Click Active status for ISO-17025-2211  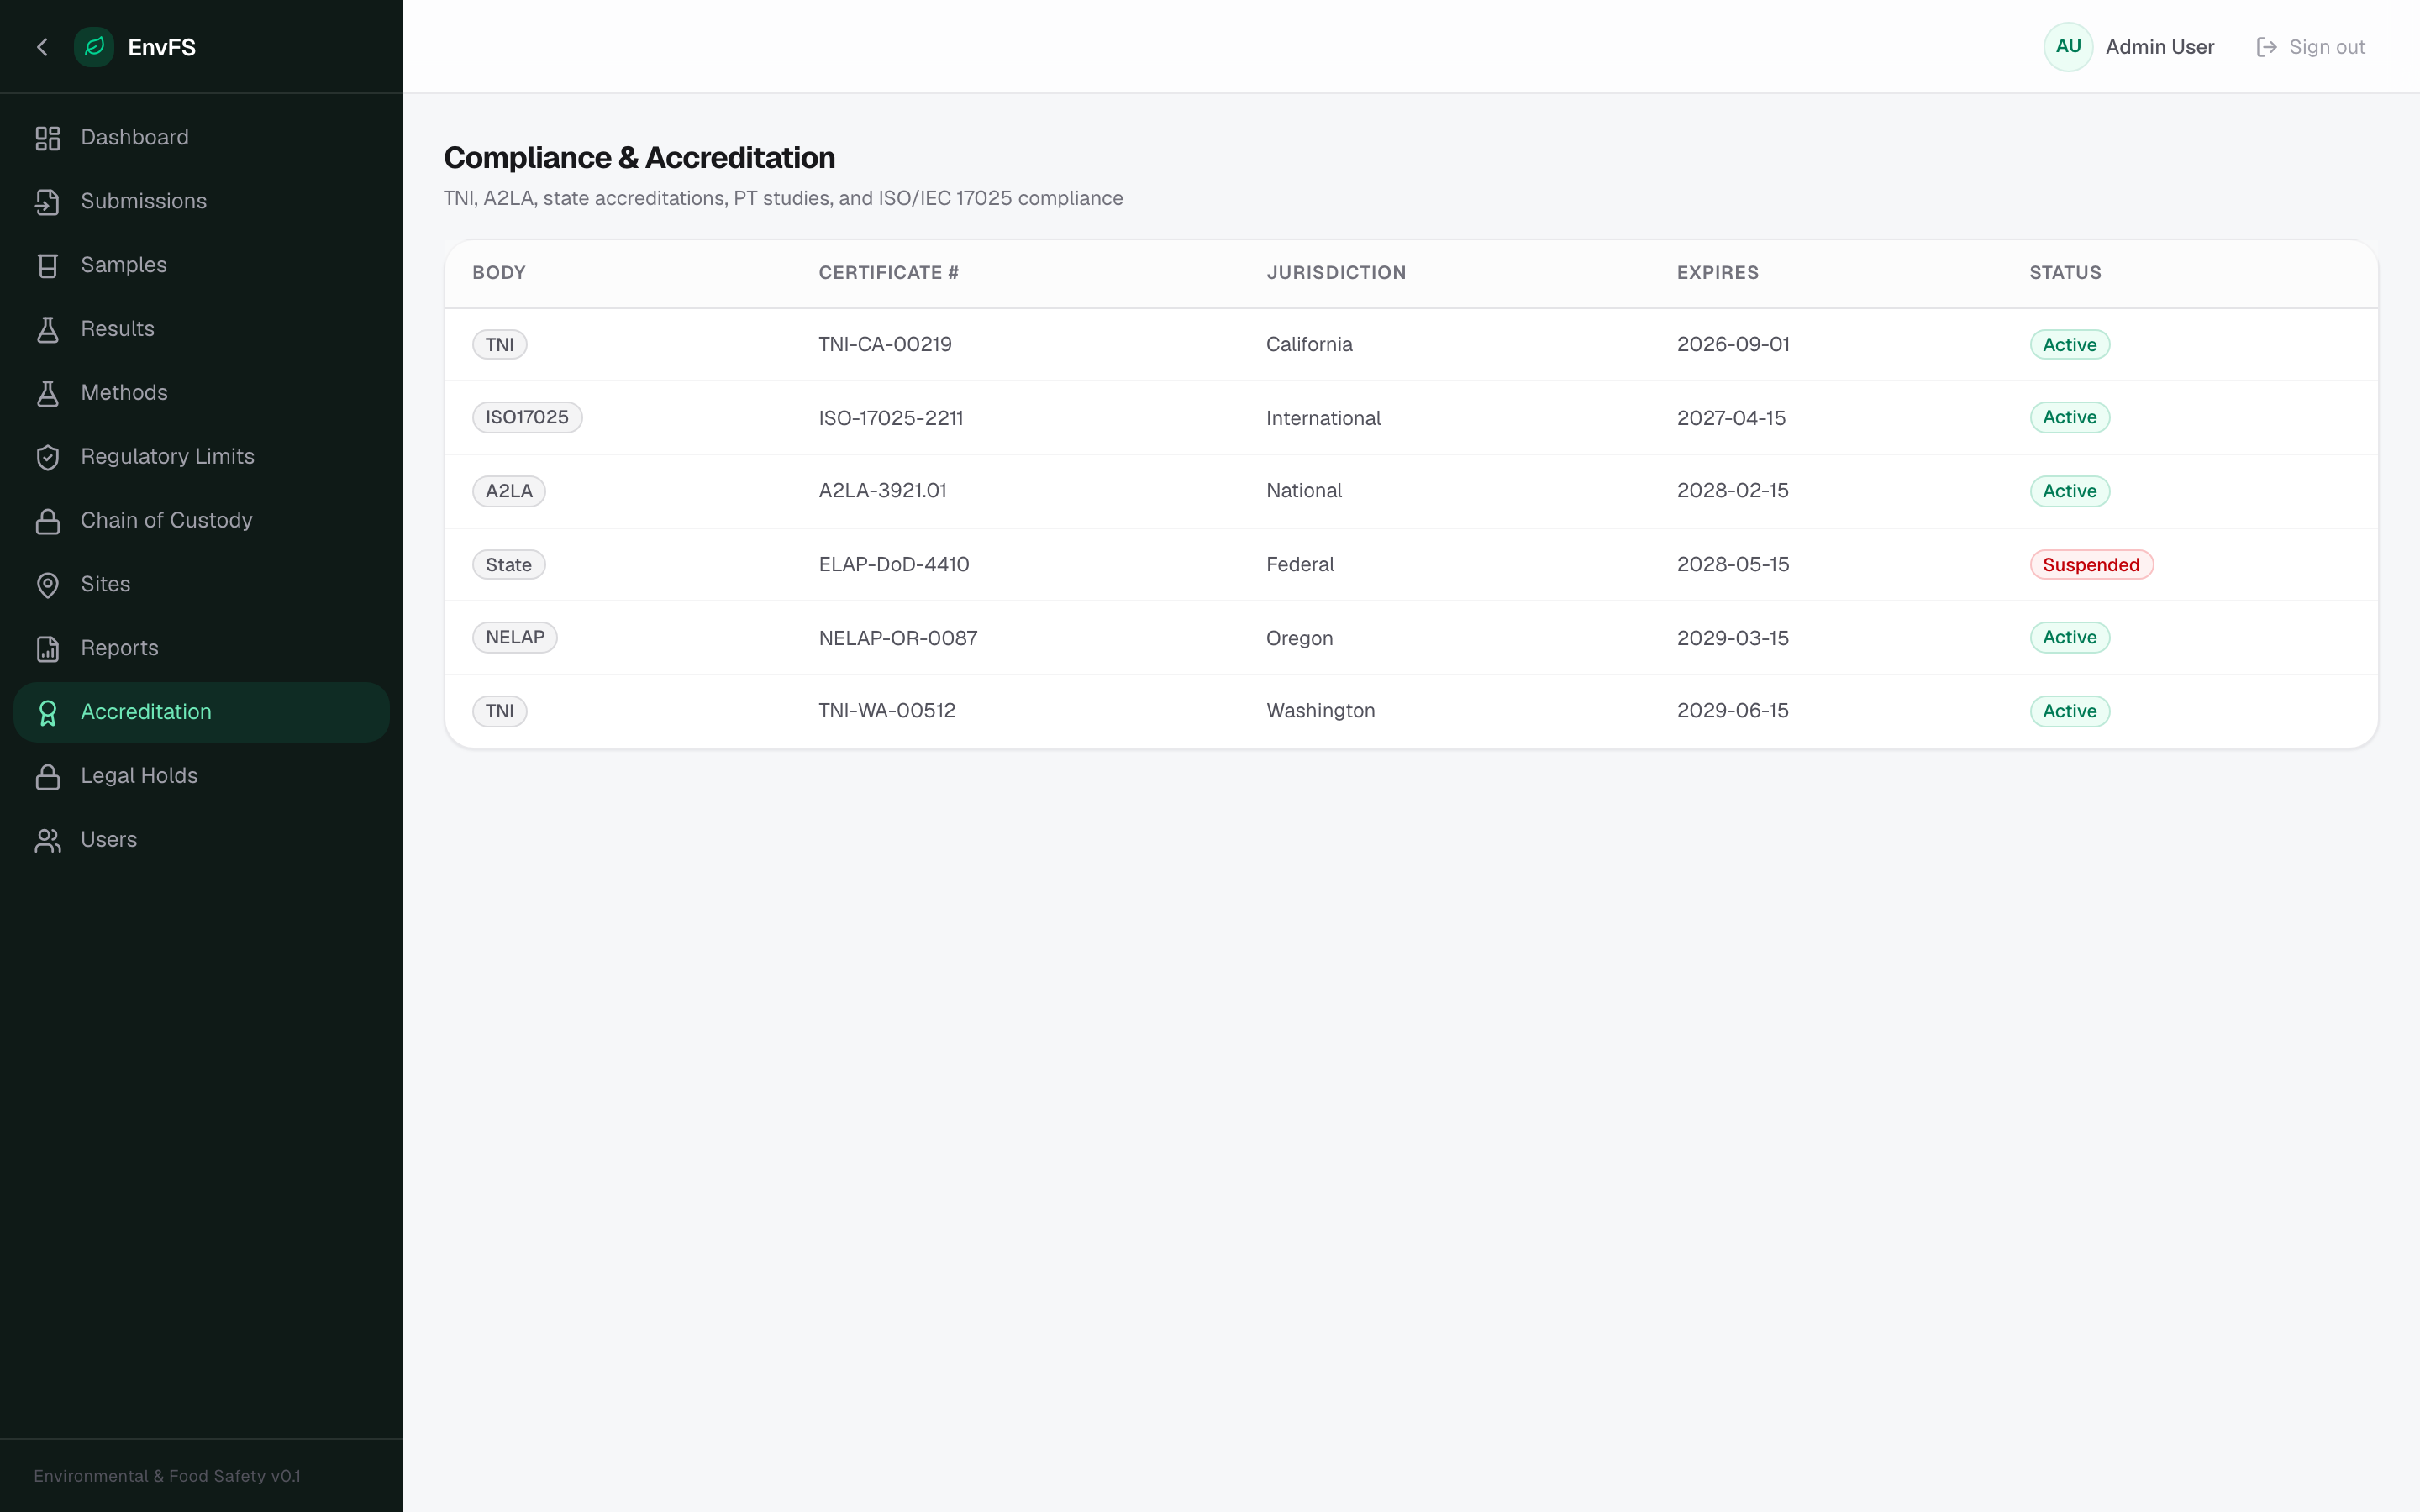[2069, 418]
